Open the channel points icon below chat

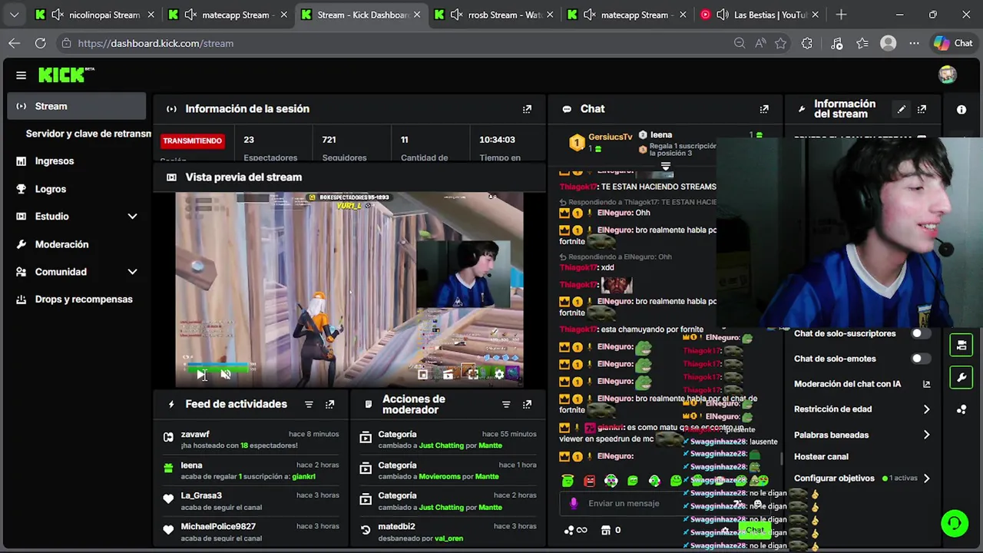pos(574,530)
